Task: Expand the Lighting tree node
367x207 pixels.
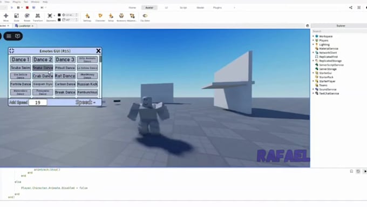Action: pyautogui.click(x=313, y=44)
